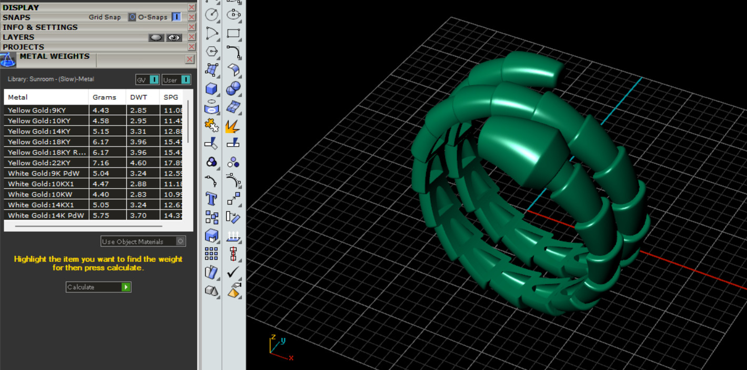
Task: Select the Polygon tool
Action: (x=211, y=52)
